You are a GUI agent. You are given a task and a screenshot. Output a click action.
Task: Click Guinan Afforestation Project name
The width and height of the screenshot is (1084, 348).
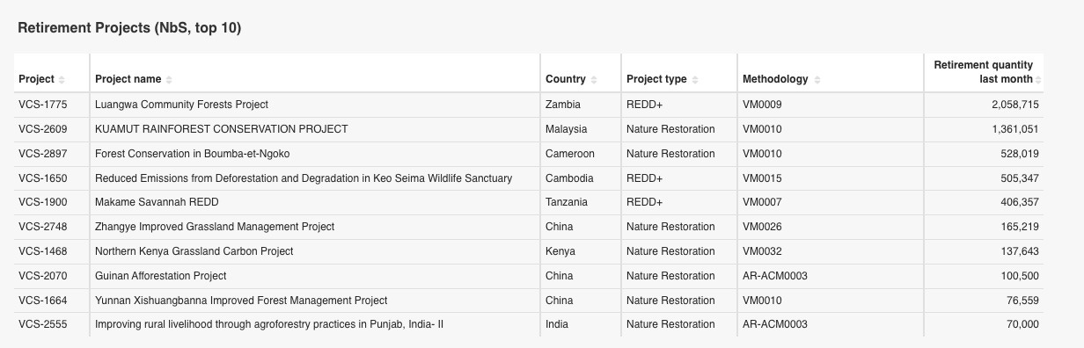click(x=161, y=276)
